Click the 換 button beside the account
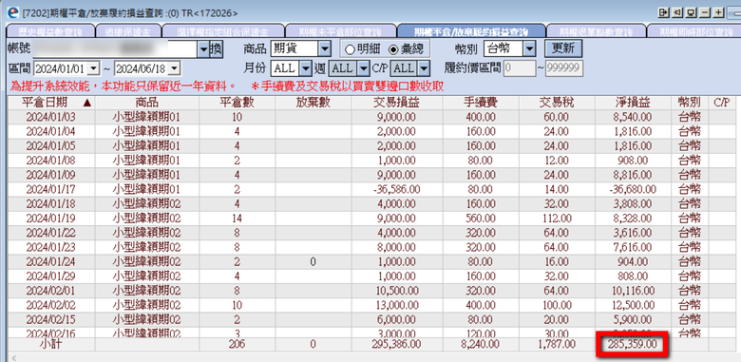The height and width of the screenshot is (362, 741). [x=216, y=49]
